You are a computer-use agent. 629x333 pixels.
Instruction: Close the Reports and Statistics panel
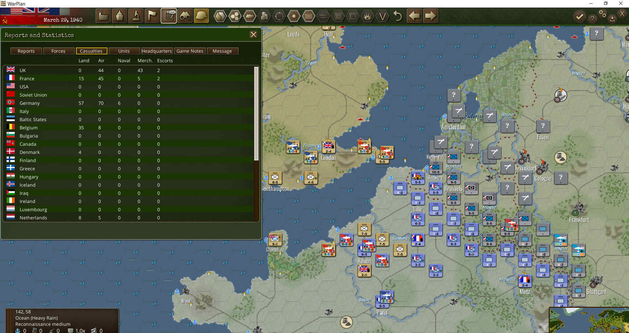(x=253, y=34)
